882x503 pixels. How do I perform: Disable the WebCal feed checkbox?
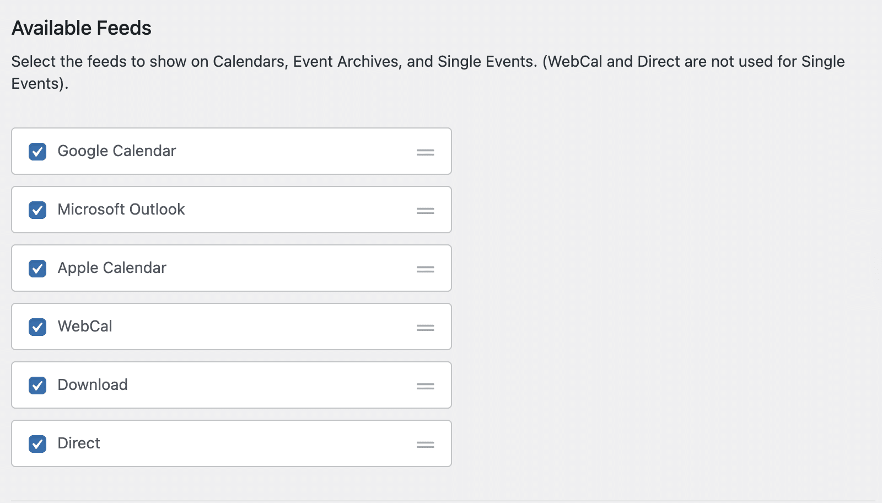[37, 327]
